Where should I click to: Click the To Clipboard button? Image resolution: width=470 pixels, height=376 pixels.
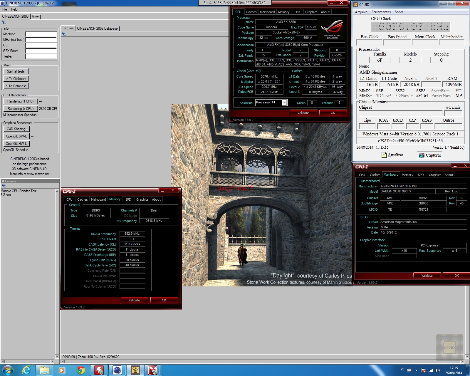[x=16, y=79]
